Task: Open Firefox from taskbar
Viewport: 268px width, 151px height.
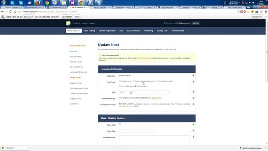Action: pyautogui.click(x=38, y=3)
